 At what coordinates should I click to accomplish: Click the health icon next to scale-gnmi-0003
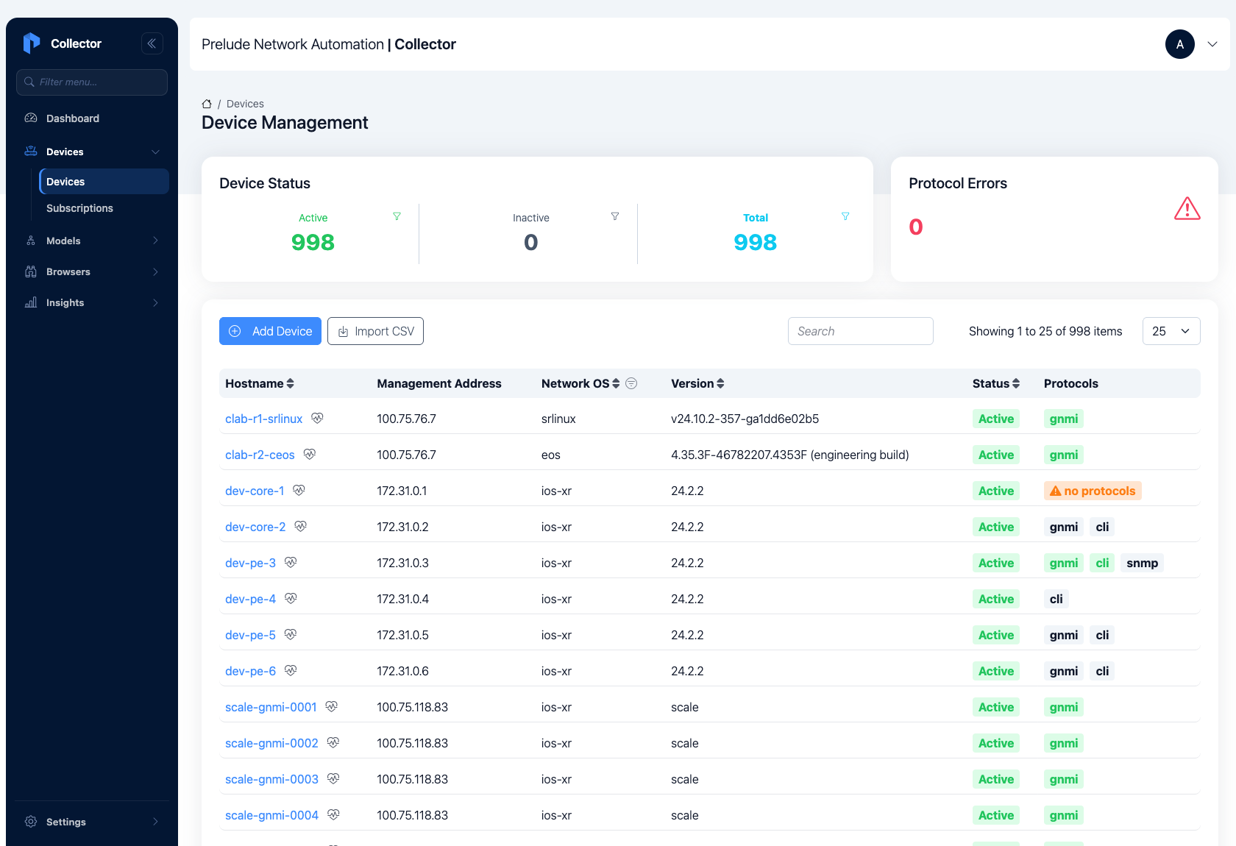tap(333, 778)
